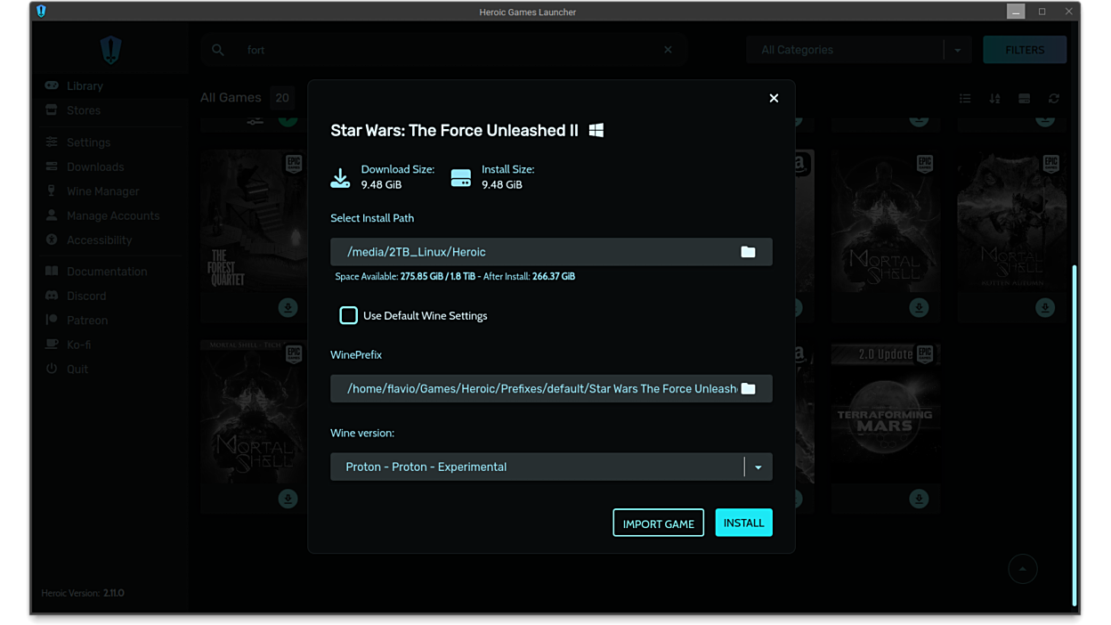
Task: Click the Import Game button
Action: [x=658, y=523]
